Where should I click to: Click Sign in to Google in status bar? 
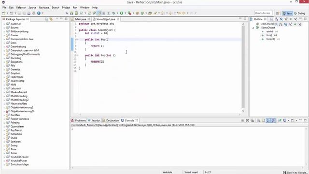coord(295,173)
